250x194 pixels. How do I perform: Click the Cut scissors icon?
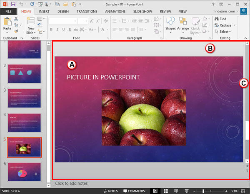[16, 19]
